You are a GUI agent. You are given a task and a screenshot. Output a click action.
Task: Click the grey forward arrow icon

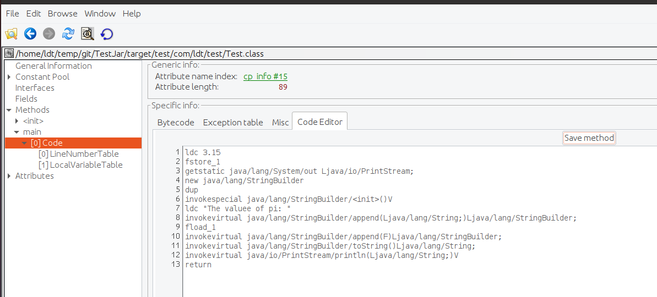click(49, 34)
